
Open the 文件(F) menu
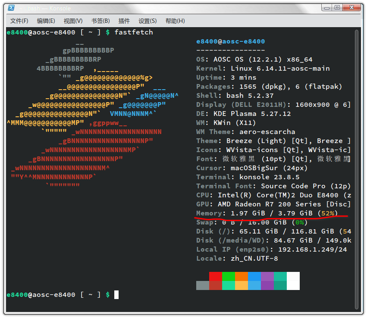click(x=19, y=21)
